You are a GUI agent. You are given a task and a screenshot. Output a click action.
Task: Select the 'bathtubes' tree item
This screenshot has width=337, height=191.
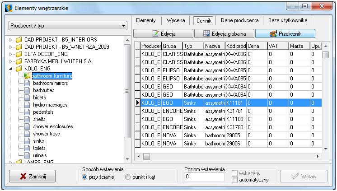(x=44, y=90)
